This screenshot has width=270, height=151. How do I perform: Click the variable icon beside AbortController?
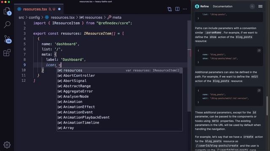60,75
